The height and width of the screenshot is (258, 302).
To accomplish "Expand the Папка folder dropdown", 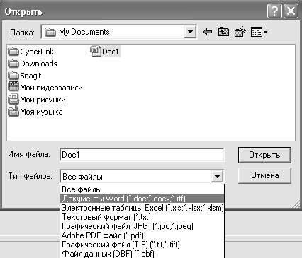I will click(x=190, y=32).
